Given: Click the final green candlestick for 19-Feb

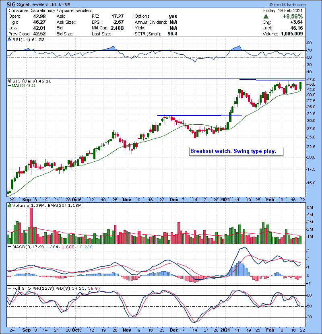Looking at the screenshot, I should tap(301, 86).
